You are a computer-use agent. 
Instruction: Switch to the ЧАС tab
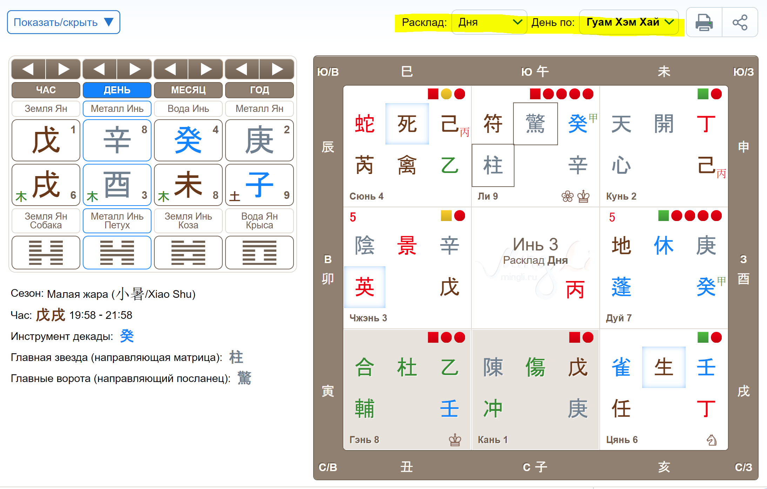(46, 90)
